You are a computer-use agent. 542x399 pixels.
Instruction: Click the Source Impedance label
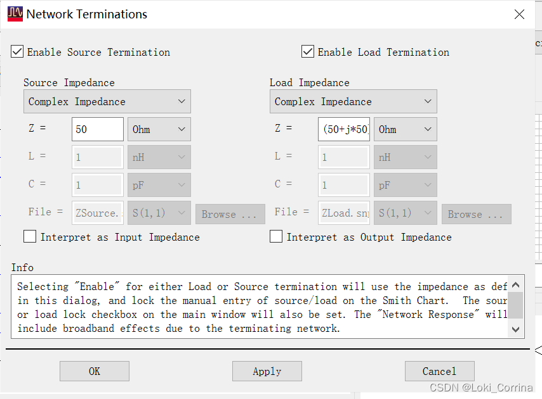(x=69, y=83)
